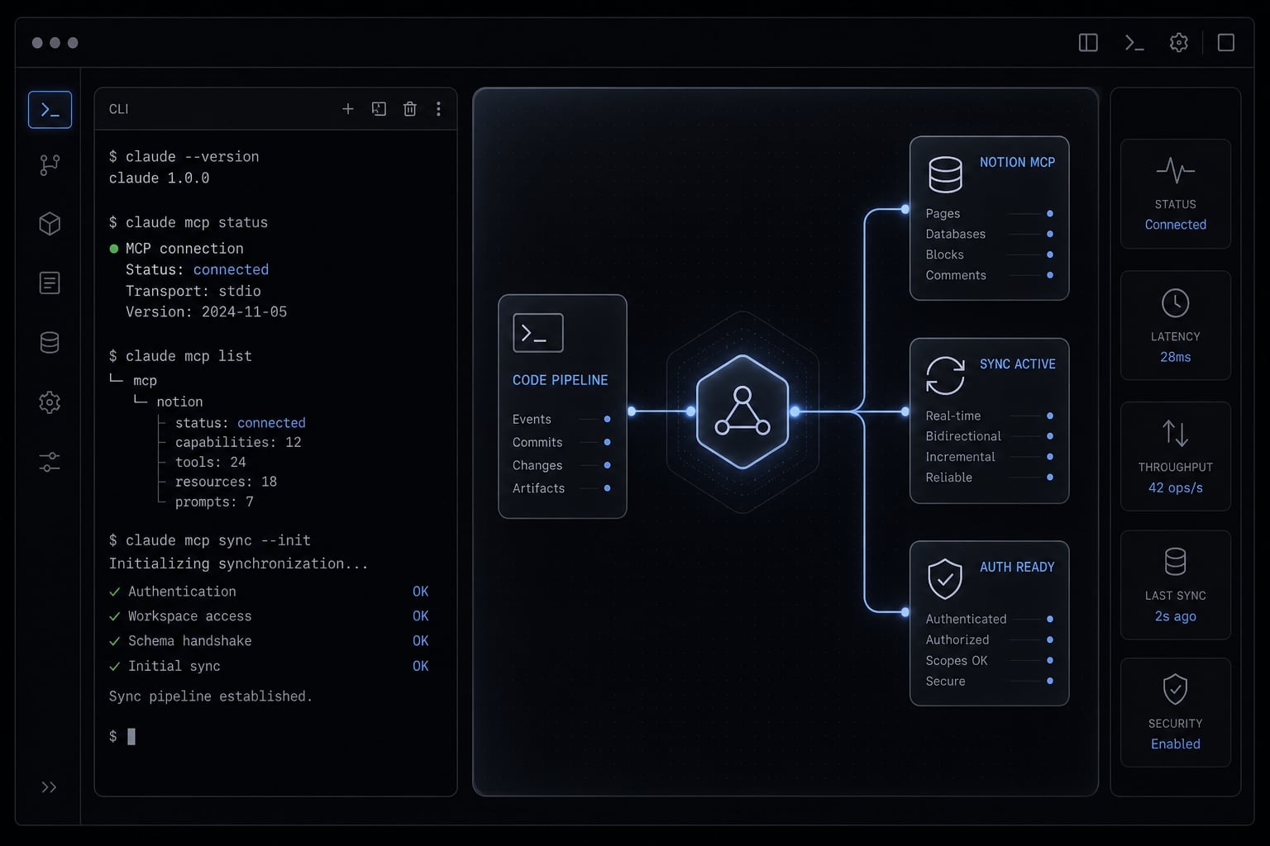
Task: Click the Enabled security value
Action: click(x=1175, y=744)
